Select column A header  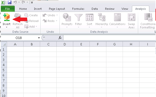(x=15, y=44)
